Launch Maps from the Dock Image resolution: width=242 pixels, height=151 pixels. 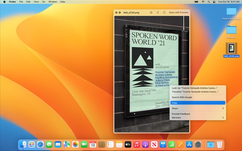pos(67,145)
